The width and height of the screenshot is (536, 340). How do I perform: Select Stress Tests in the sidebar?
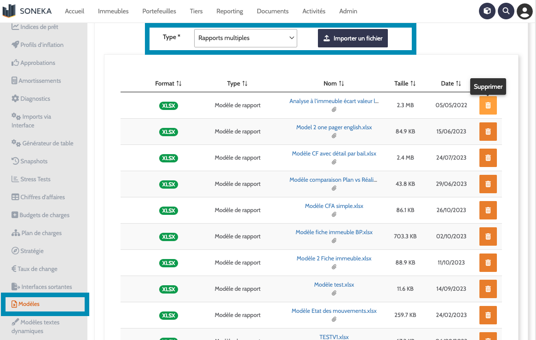coord(35,179)
